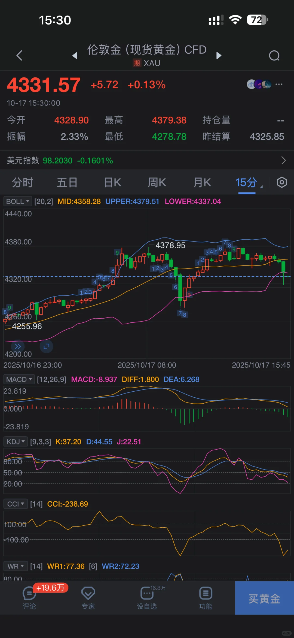
Task: Tap the 期 XAU symbol label
Action: [147, 63]
